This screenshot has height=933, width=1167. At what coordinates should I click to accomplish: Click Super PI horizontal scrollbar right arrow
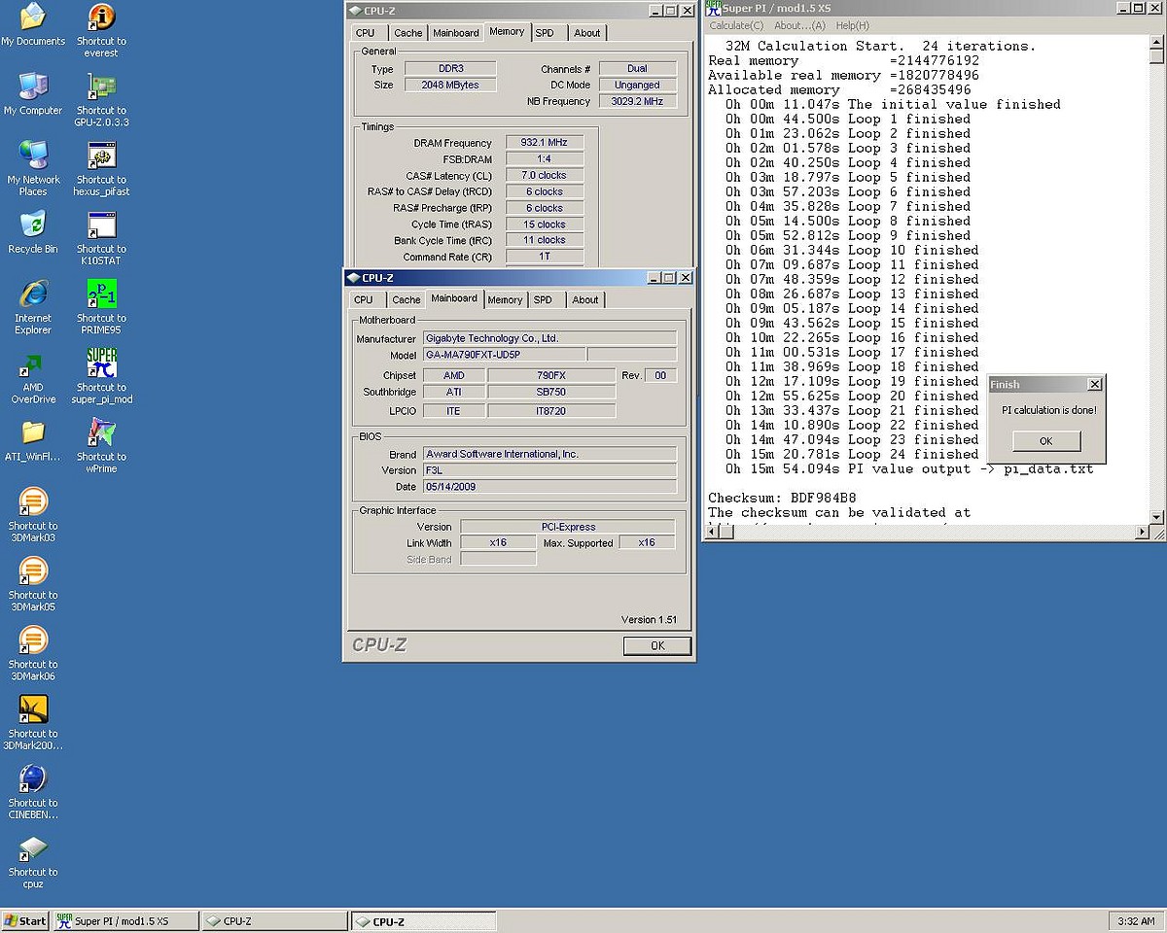click(1141, 533)
